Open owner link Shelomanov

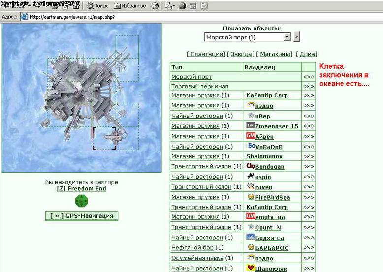(x=264, y=156)
